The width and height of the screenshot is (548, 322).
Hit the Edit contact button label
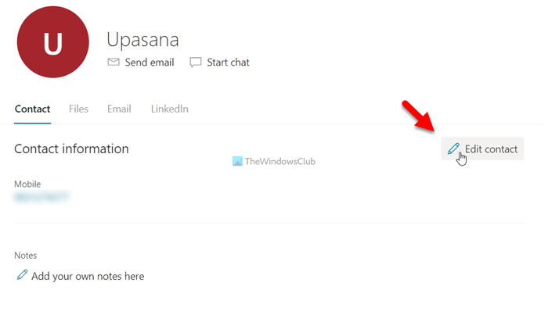pos(491,149)
